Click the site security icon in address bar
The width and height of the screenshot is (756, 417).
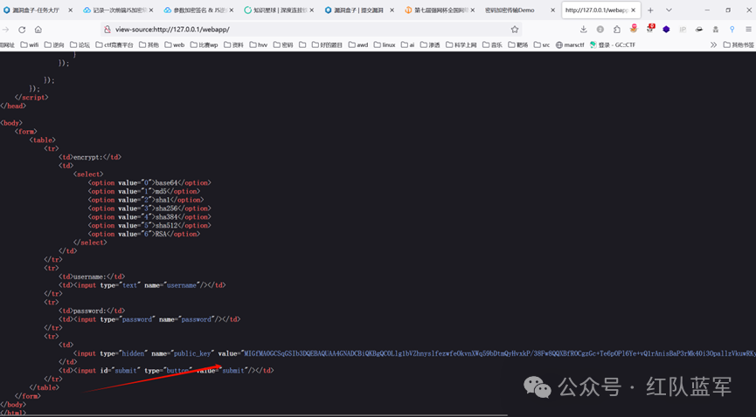107,29
